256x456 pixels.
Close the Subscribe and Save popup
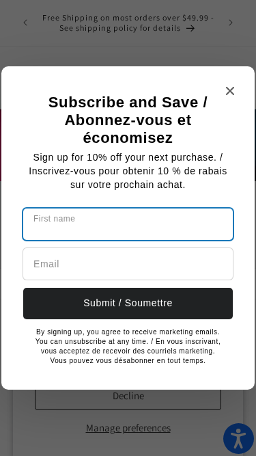(x=230, y=91)
